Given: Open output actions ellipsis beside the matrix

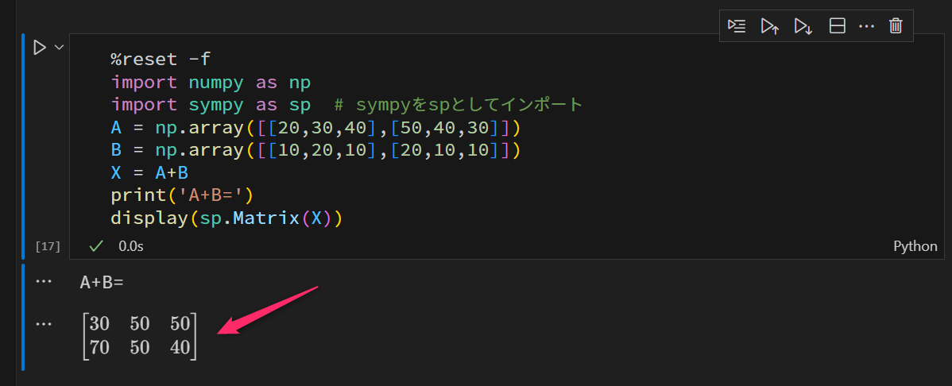Looking at the screenshot, I should coord(44,324).
